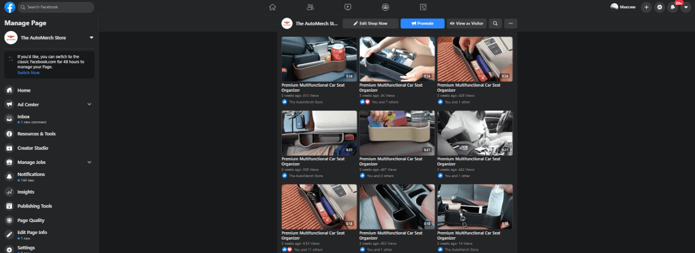The width and height of the screenshot is (695, 253).
Task: Select Publishing Tools in the sidebar
Action: click(x=34, y=206)
